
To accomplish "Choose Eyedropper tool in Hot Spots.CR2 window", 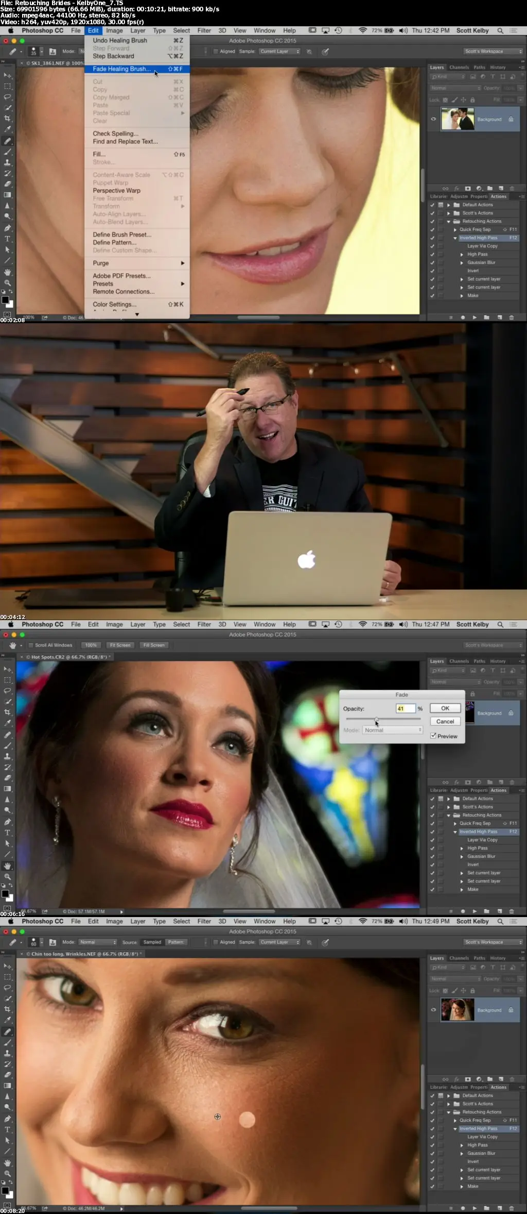I will [x=8, y=723].
